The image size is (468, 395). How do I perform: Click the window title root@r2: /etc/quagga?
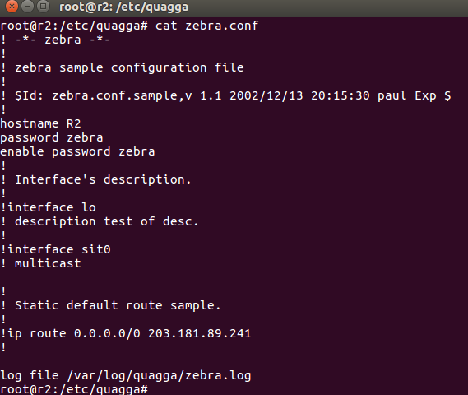click(x=124, y=7)
